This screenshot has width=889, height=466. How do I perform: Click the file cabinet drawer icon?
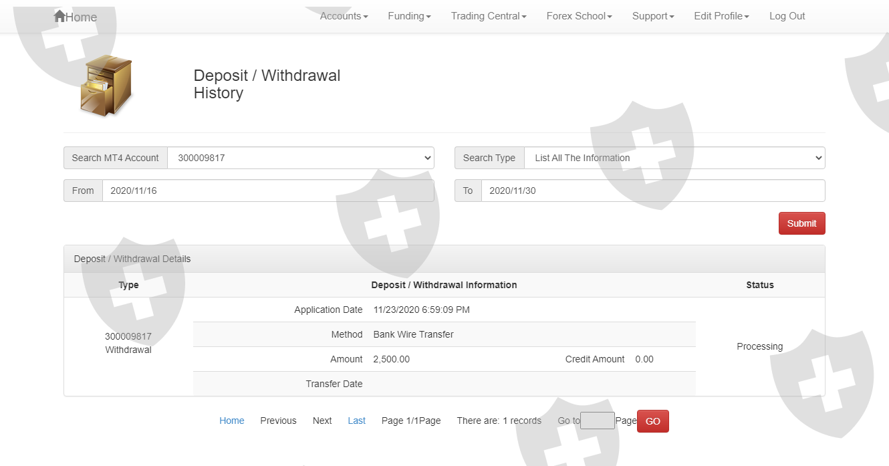106,86
